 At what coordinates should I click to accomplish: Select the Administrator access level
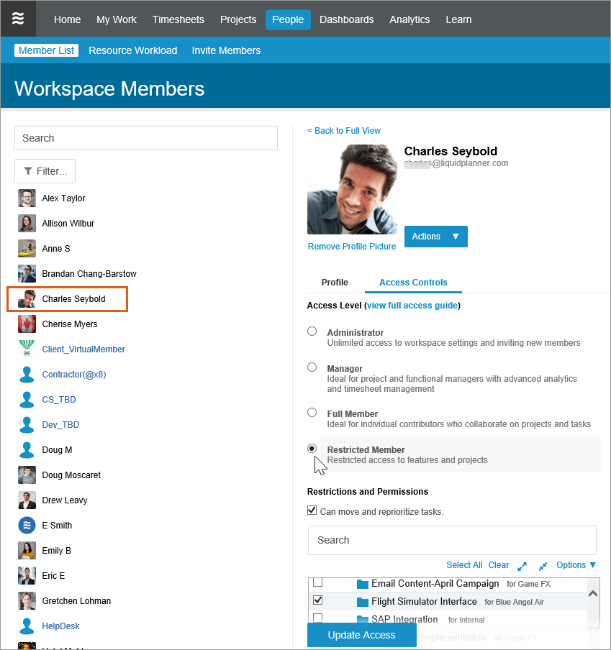[x=312, y=331]
